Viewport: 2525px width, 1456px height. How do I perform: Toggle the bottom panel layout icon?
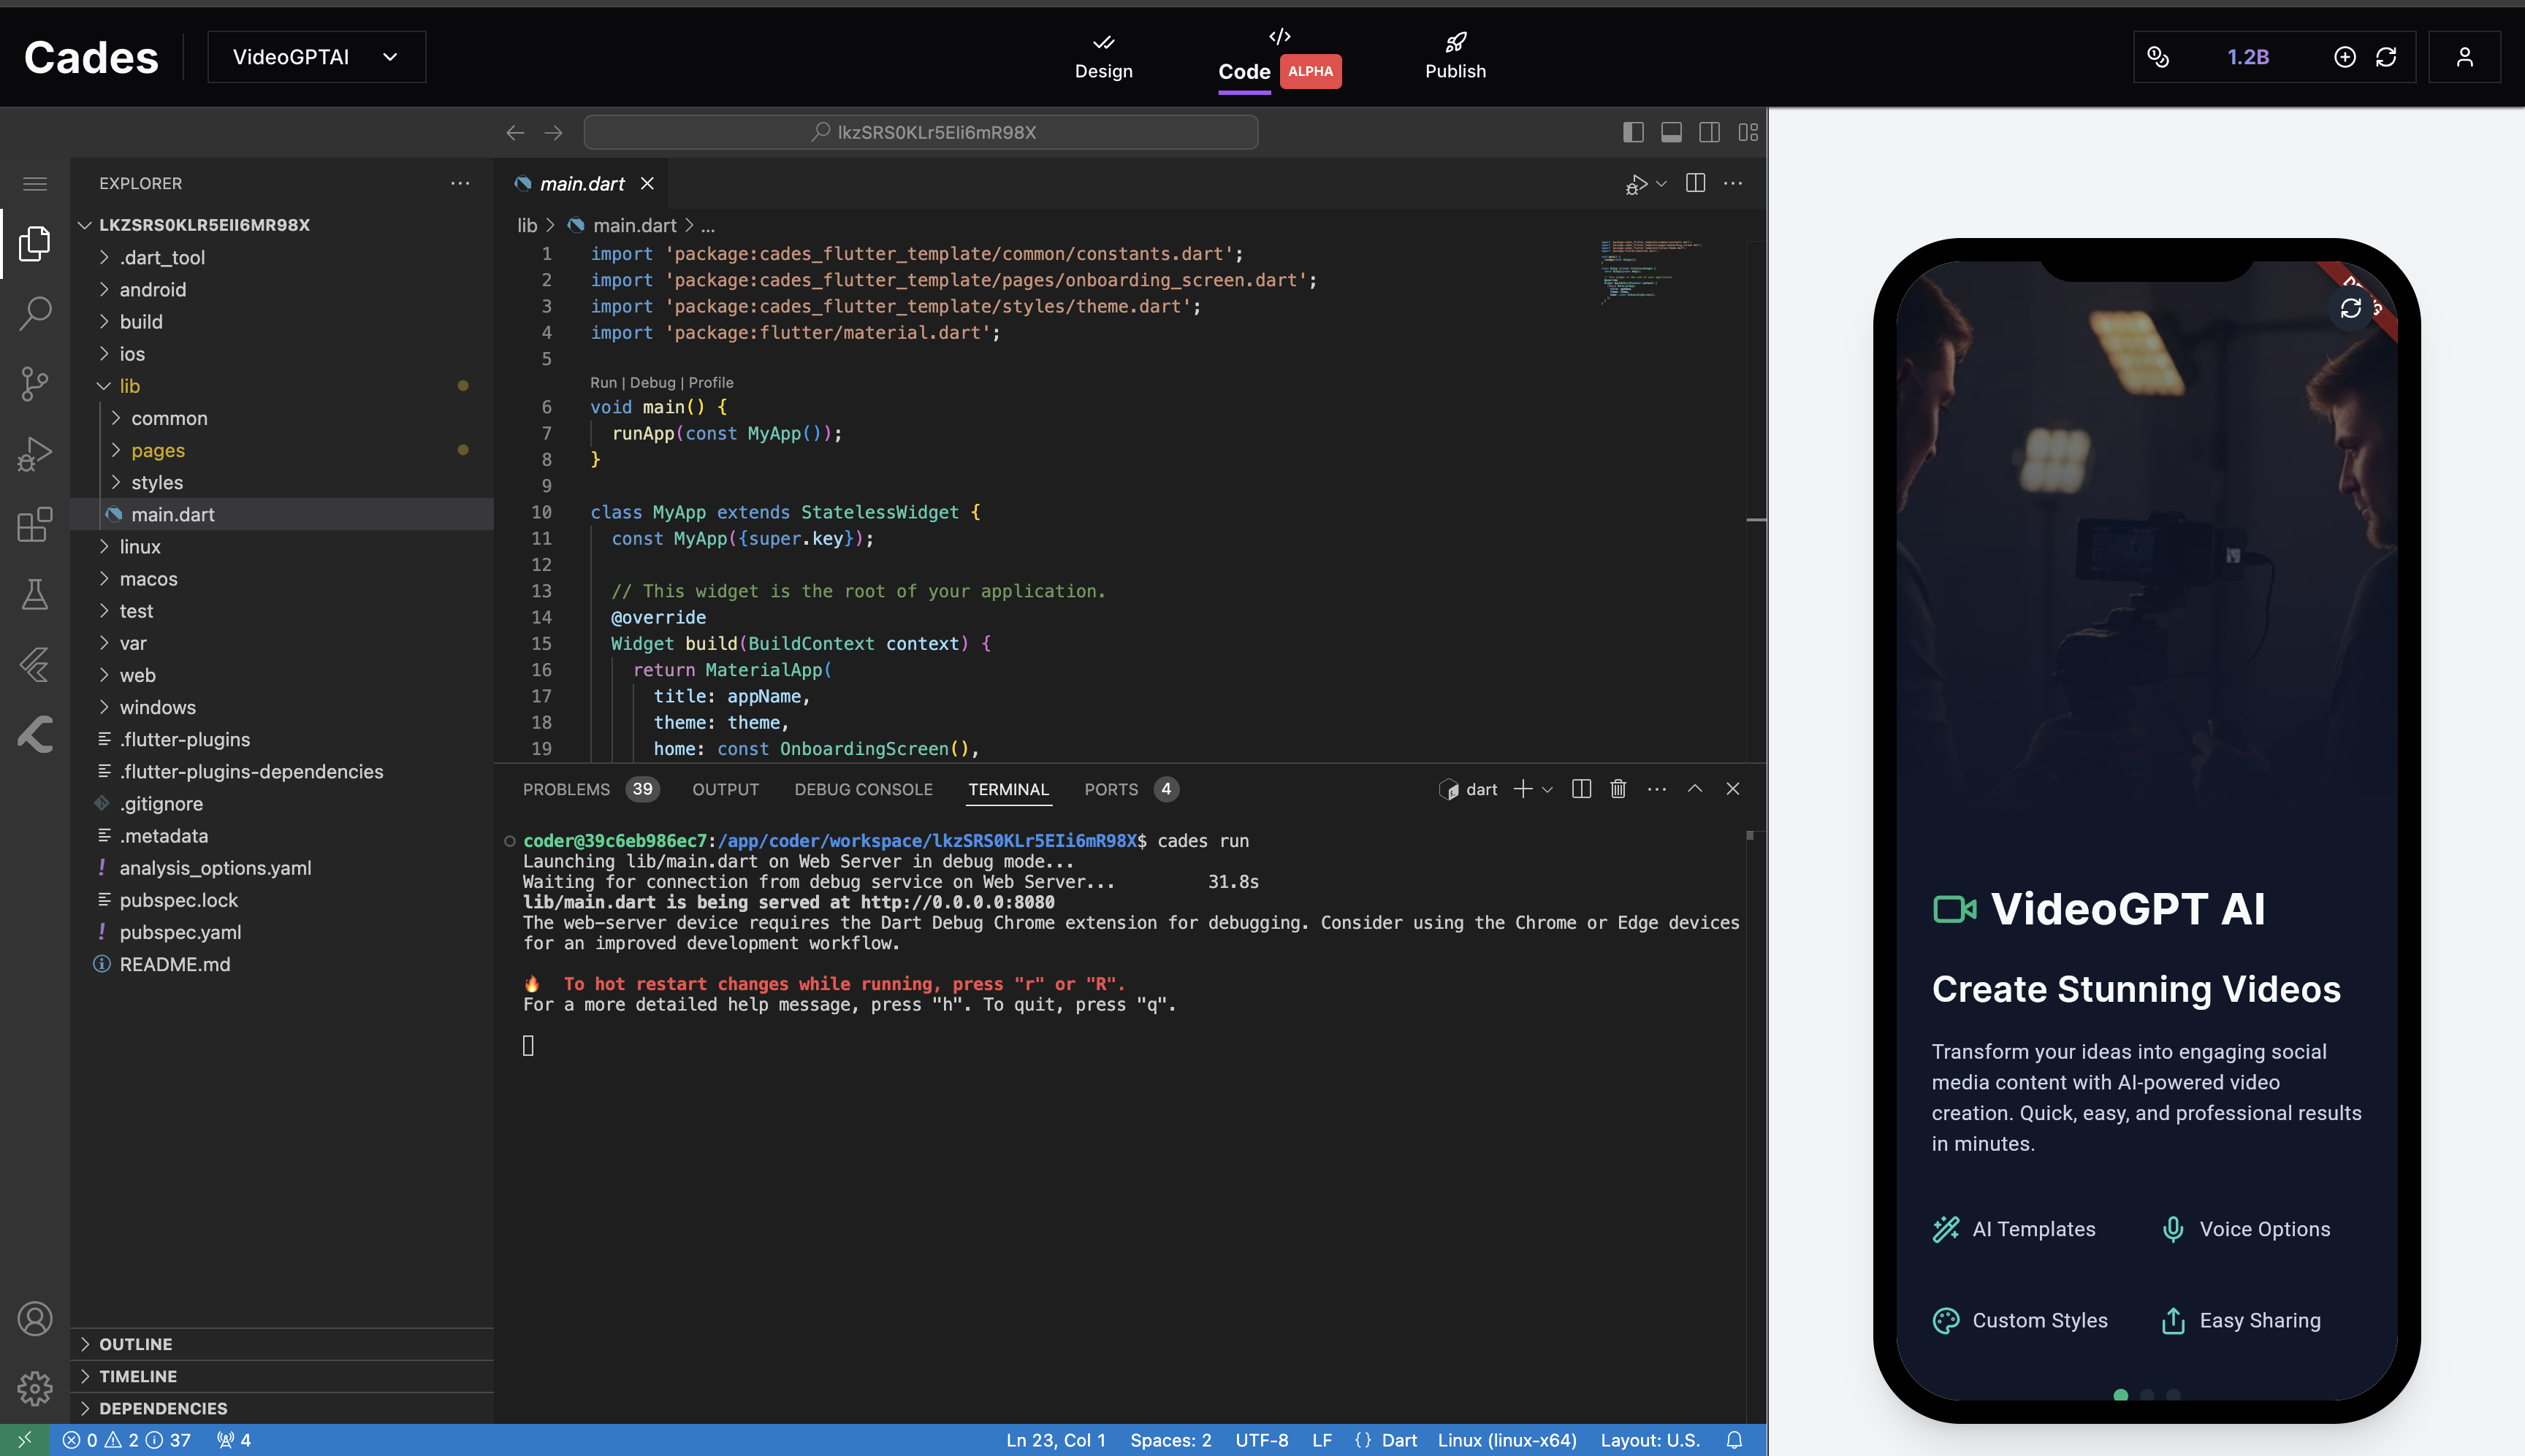click(x=1671, y=132)
